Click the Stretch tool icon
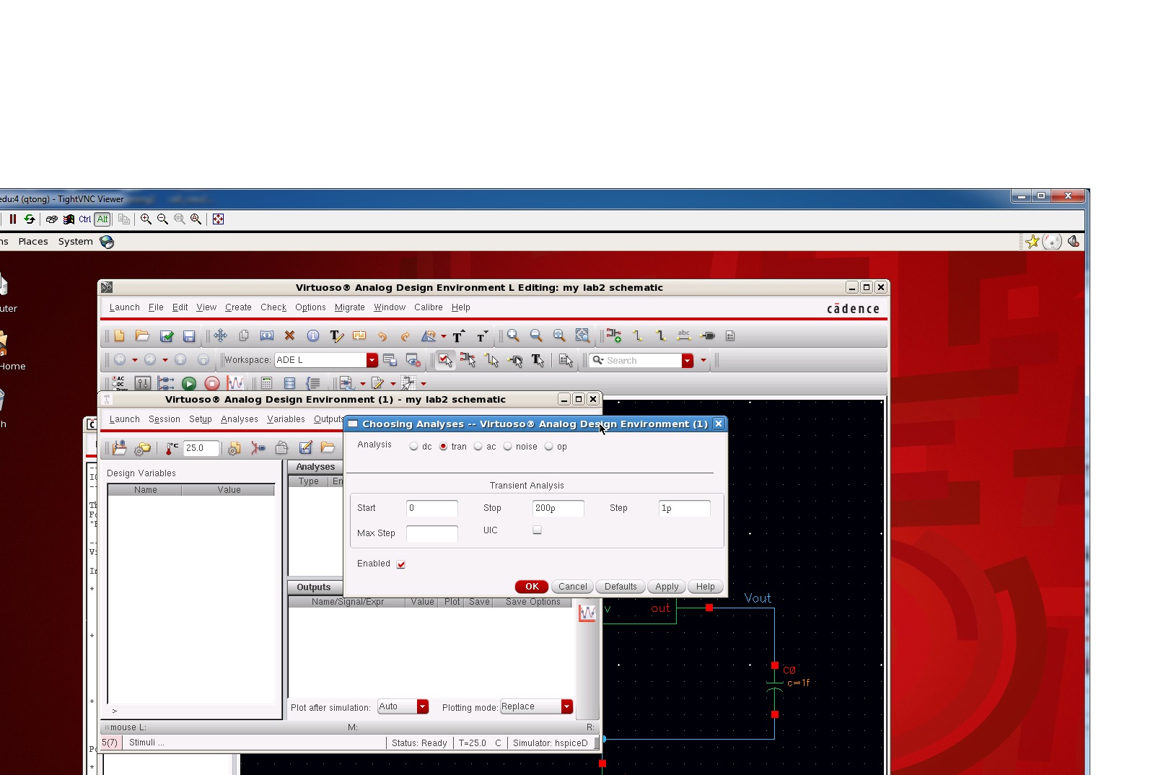1166x775 pixels. click(x=267, y=336)
